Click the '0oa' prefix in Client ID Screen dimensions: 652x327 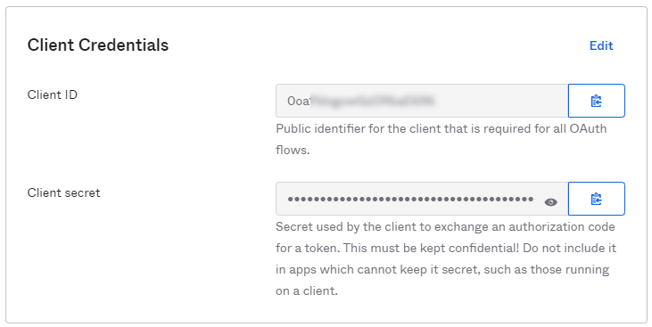[x=299, y=101]
